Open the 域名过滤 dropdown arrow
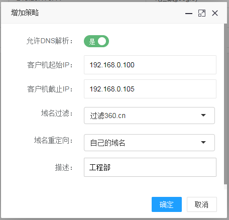The image size is (229, 220). 203,115
